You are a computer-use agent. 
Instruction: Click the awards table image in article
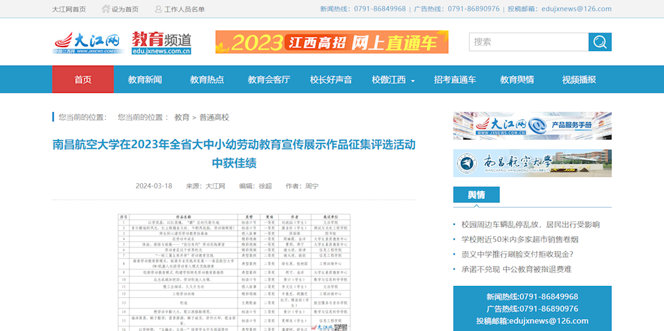(234, 272)
